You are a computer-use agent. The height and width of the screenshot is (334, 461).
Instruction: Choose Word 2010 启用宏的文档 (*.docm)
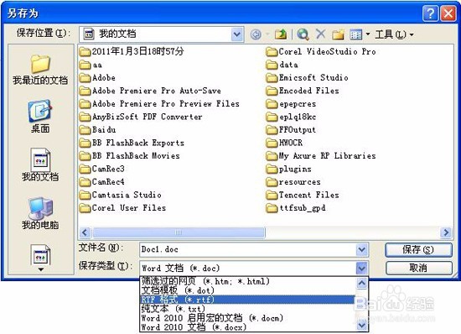click(x=247, y=318)
